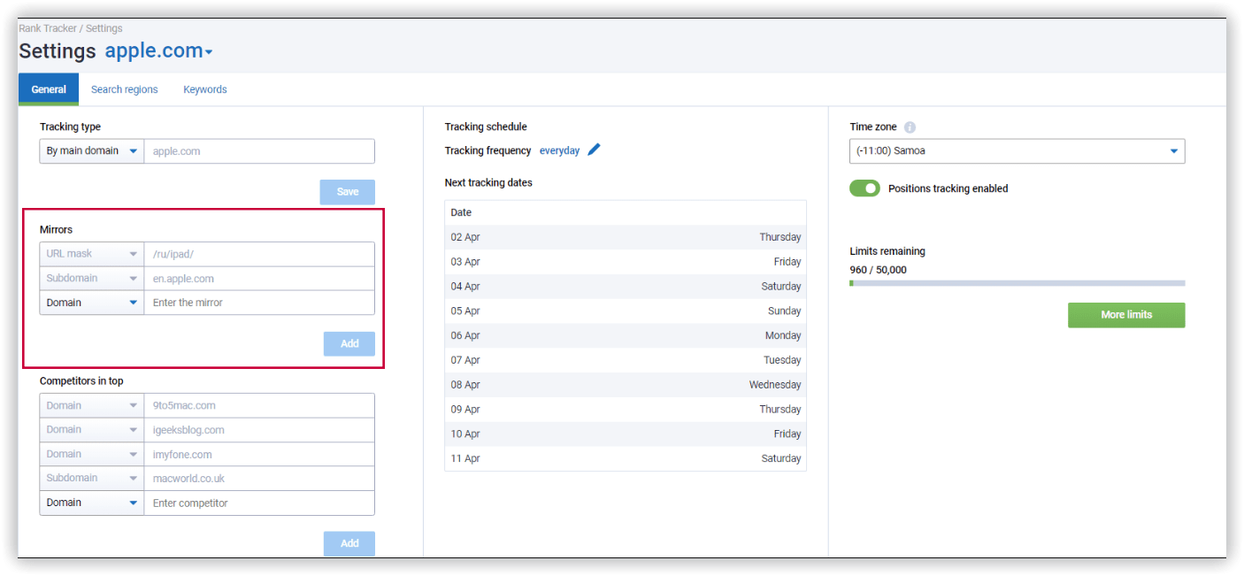The height and width of the screenshot is (576, 1244).
Task: Click the en.apple.com mirror field
Action: (x=259, y=279)
